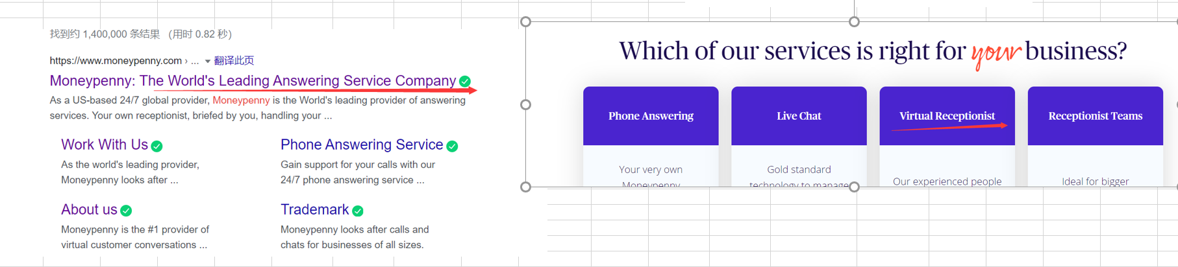Open the Trademark sitelink

[x=315, y=209]
